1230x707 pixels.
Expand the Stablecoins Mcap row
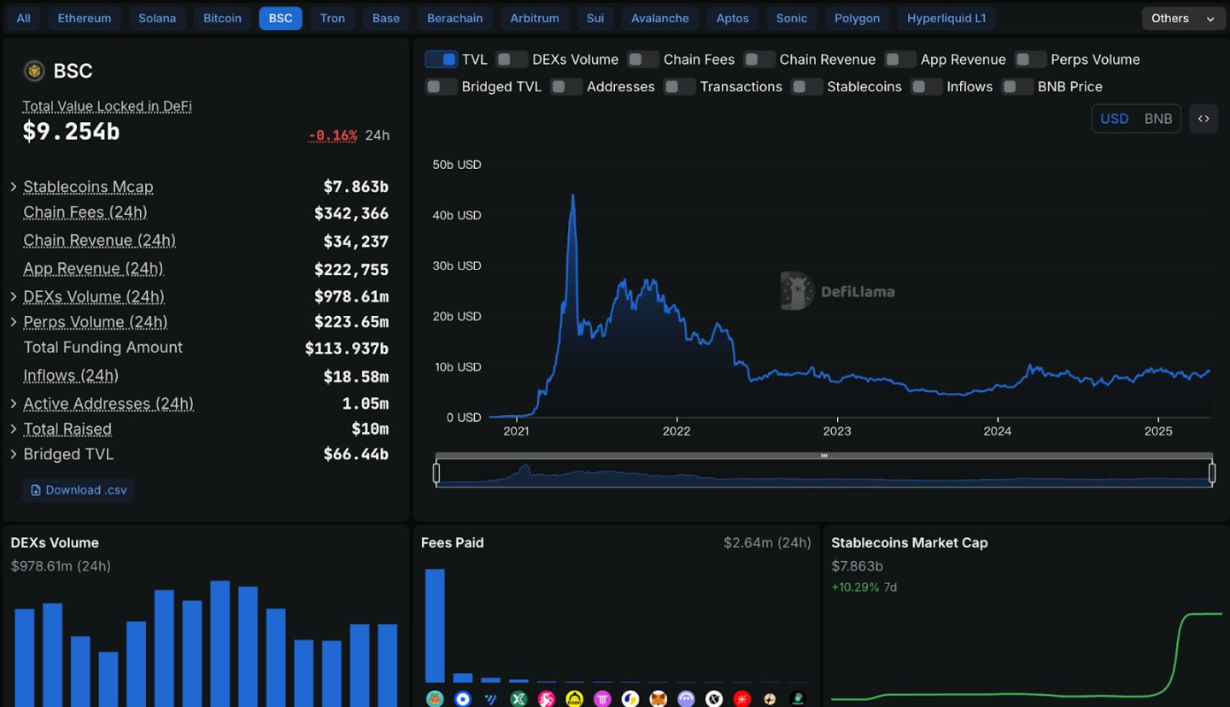[x=14, y=187]
